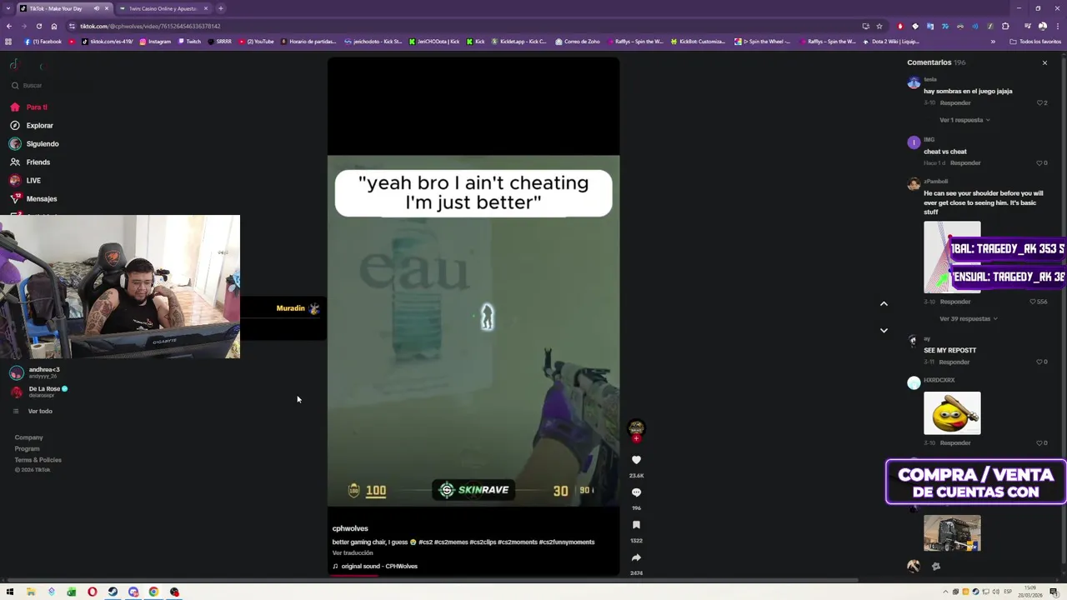The image size is (1067, 600).
Task: Open 'original sound - CPHWolves' music link
Action: 379,566
